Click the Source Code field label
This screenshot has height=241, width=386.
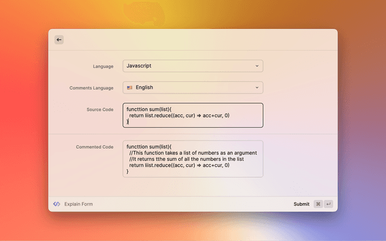click(x=100, y=110)
